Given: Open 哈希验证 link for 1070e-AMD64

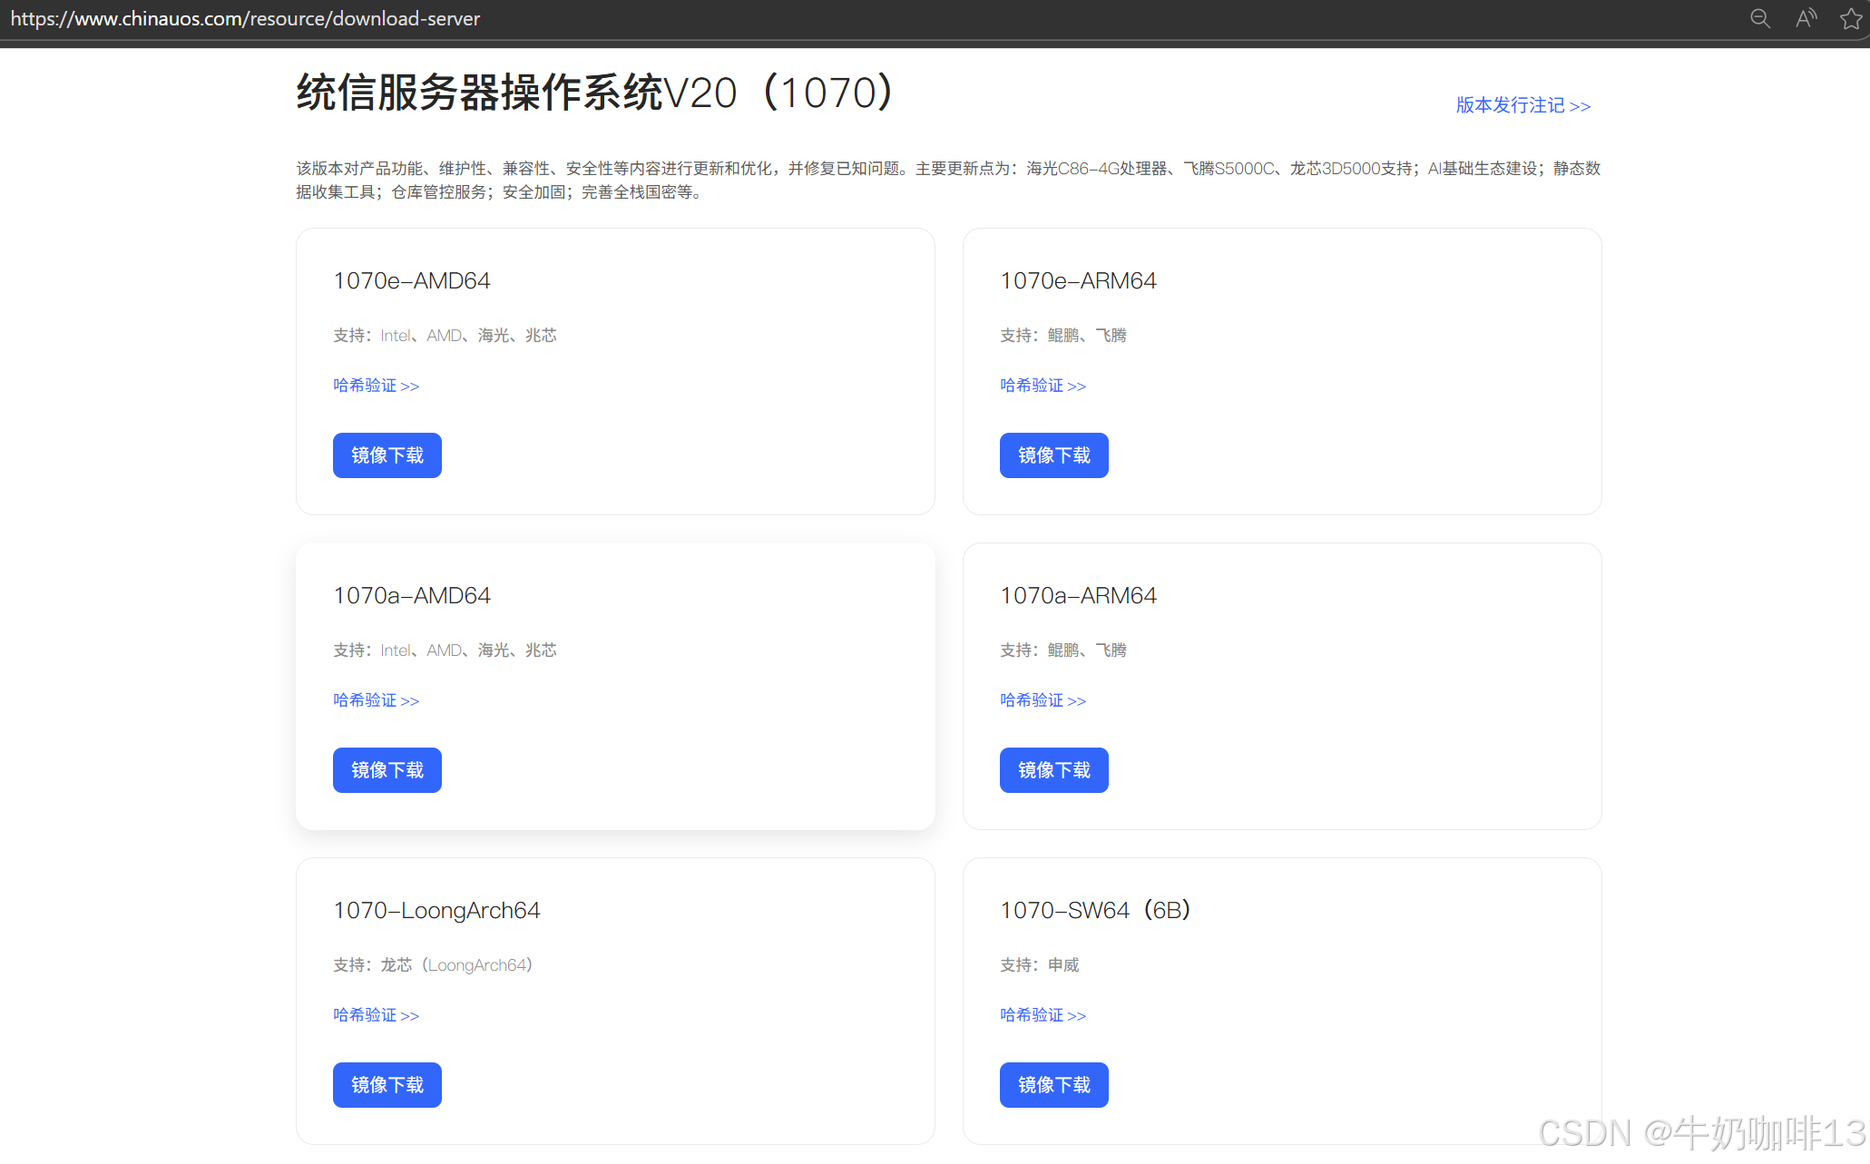Looking at the screenshot, I should click(x=376, y=386).
